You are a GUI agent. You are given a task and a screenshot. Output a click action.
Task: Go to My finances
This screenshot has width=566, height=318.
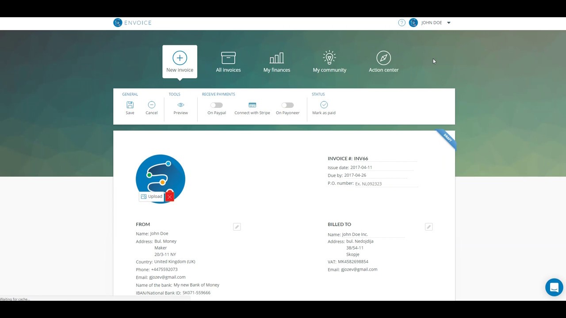pyautogui.click(x=277, y=62)
